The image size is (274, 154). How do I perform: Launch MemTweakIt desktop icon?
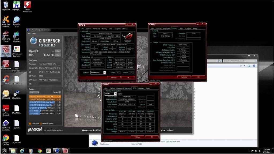click(x=6, y=65)
